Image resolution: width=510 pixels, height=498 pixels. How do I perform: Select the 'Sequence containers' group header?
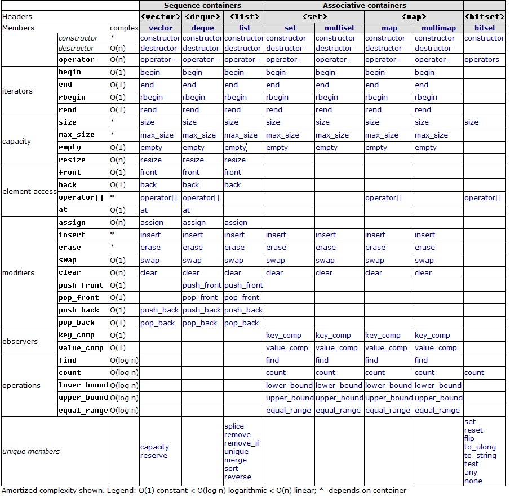click(202, 6)
